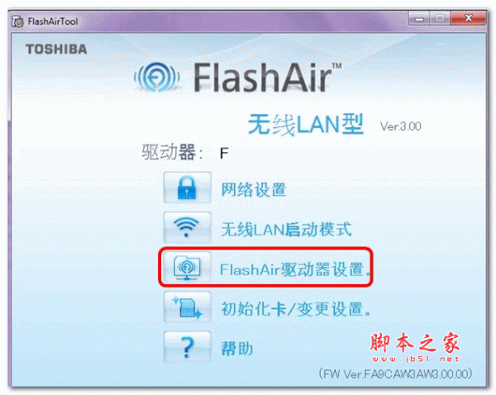Click the Ver.3.00 version label
496x395 pixels.
click(x=400, y=126)
